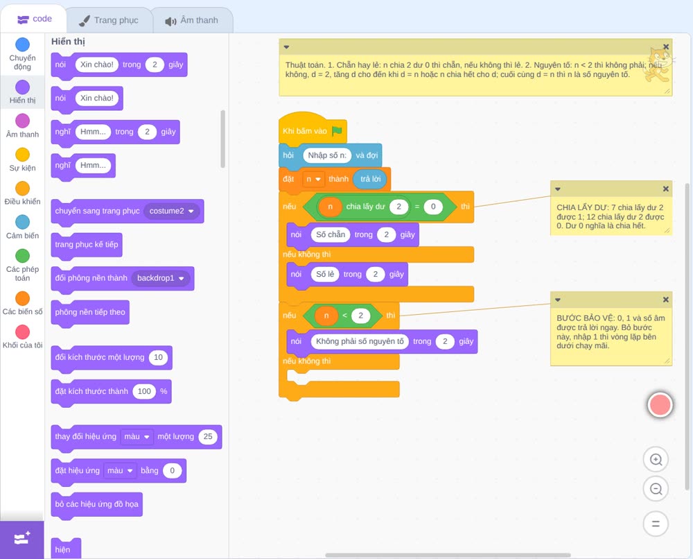Click the trả lời reporter block

370,179
